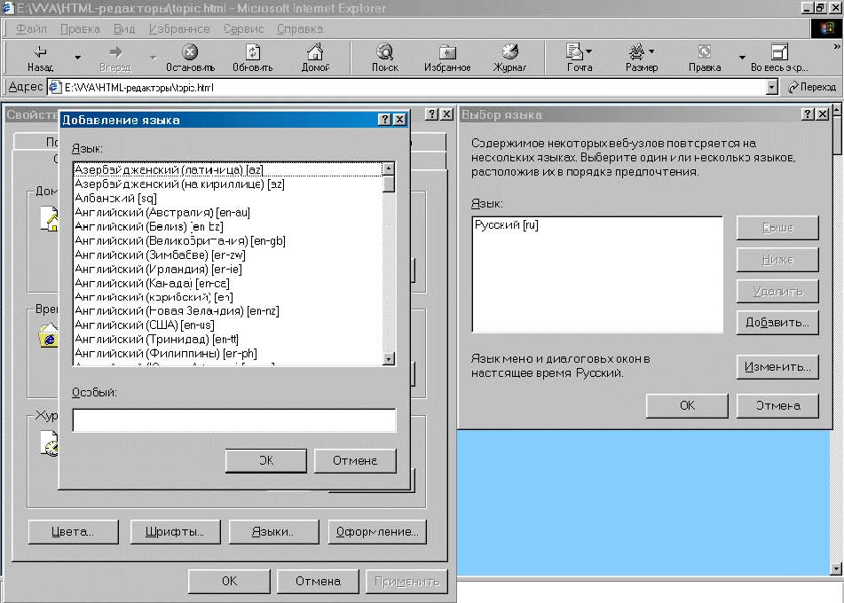Click the Удалить button in Выбор языка

click(x=777, y=291)
